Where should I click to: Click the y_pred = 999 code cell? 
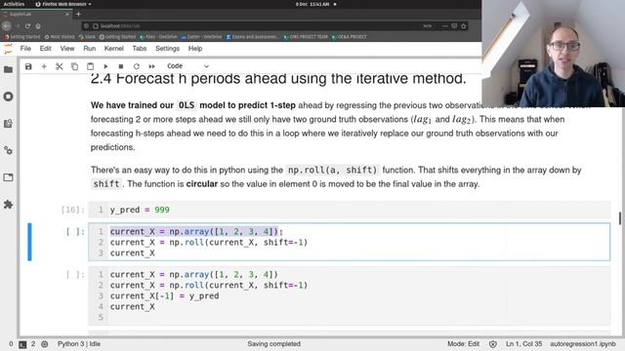350,210
